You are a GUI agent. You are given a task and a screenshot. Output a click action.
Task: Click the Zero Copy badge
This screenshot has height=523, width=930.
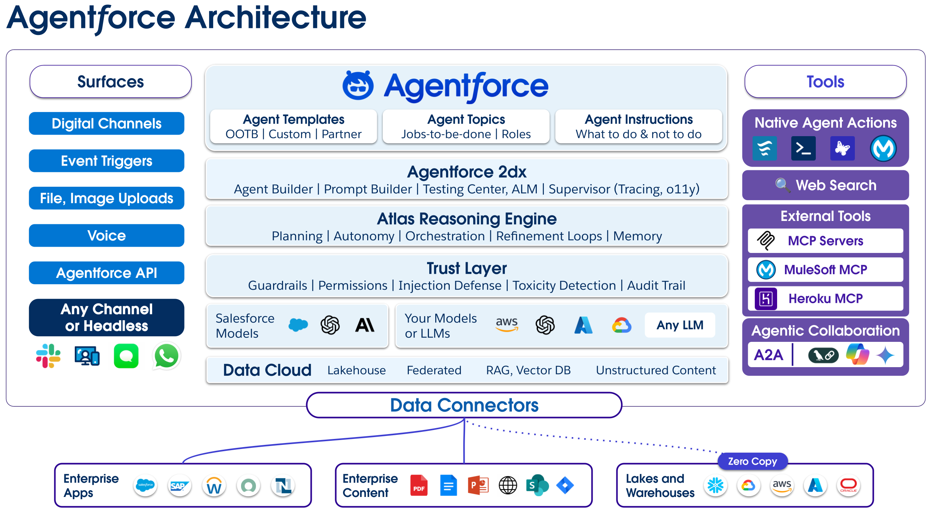(x=752, y=461)
